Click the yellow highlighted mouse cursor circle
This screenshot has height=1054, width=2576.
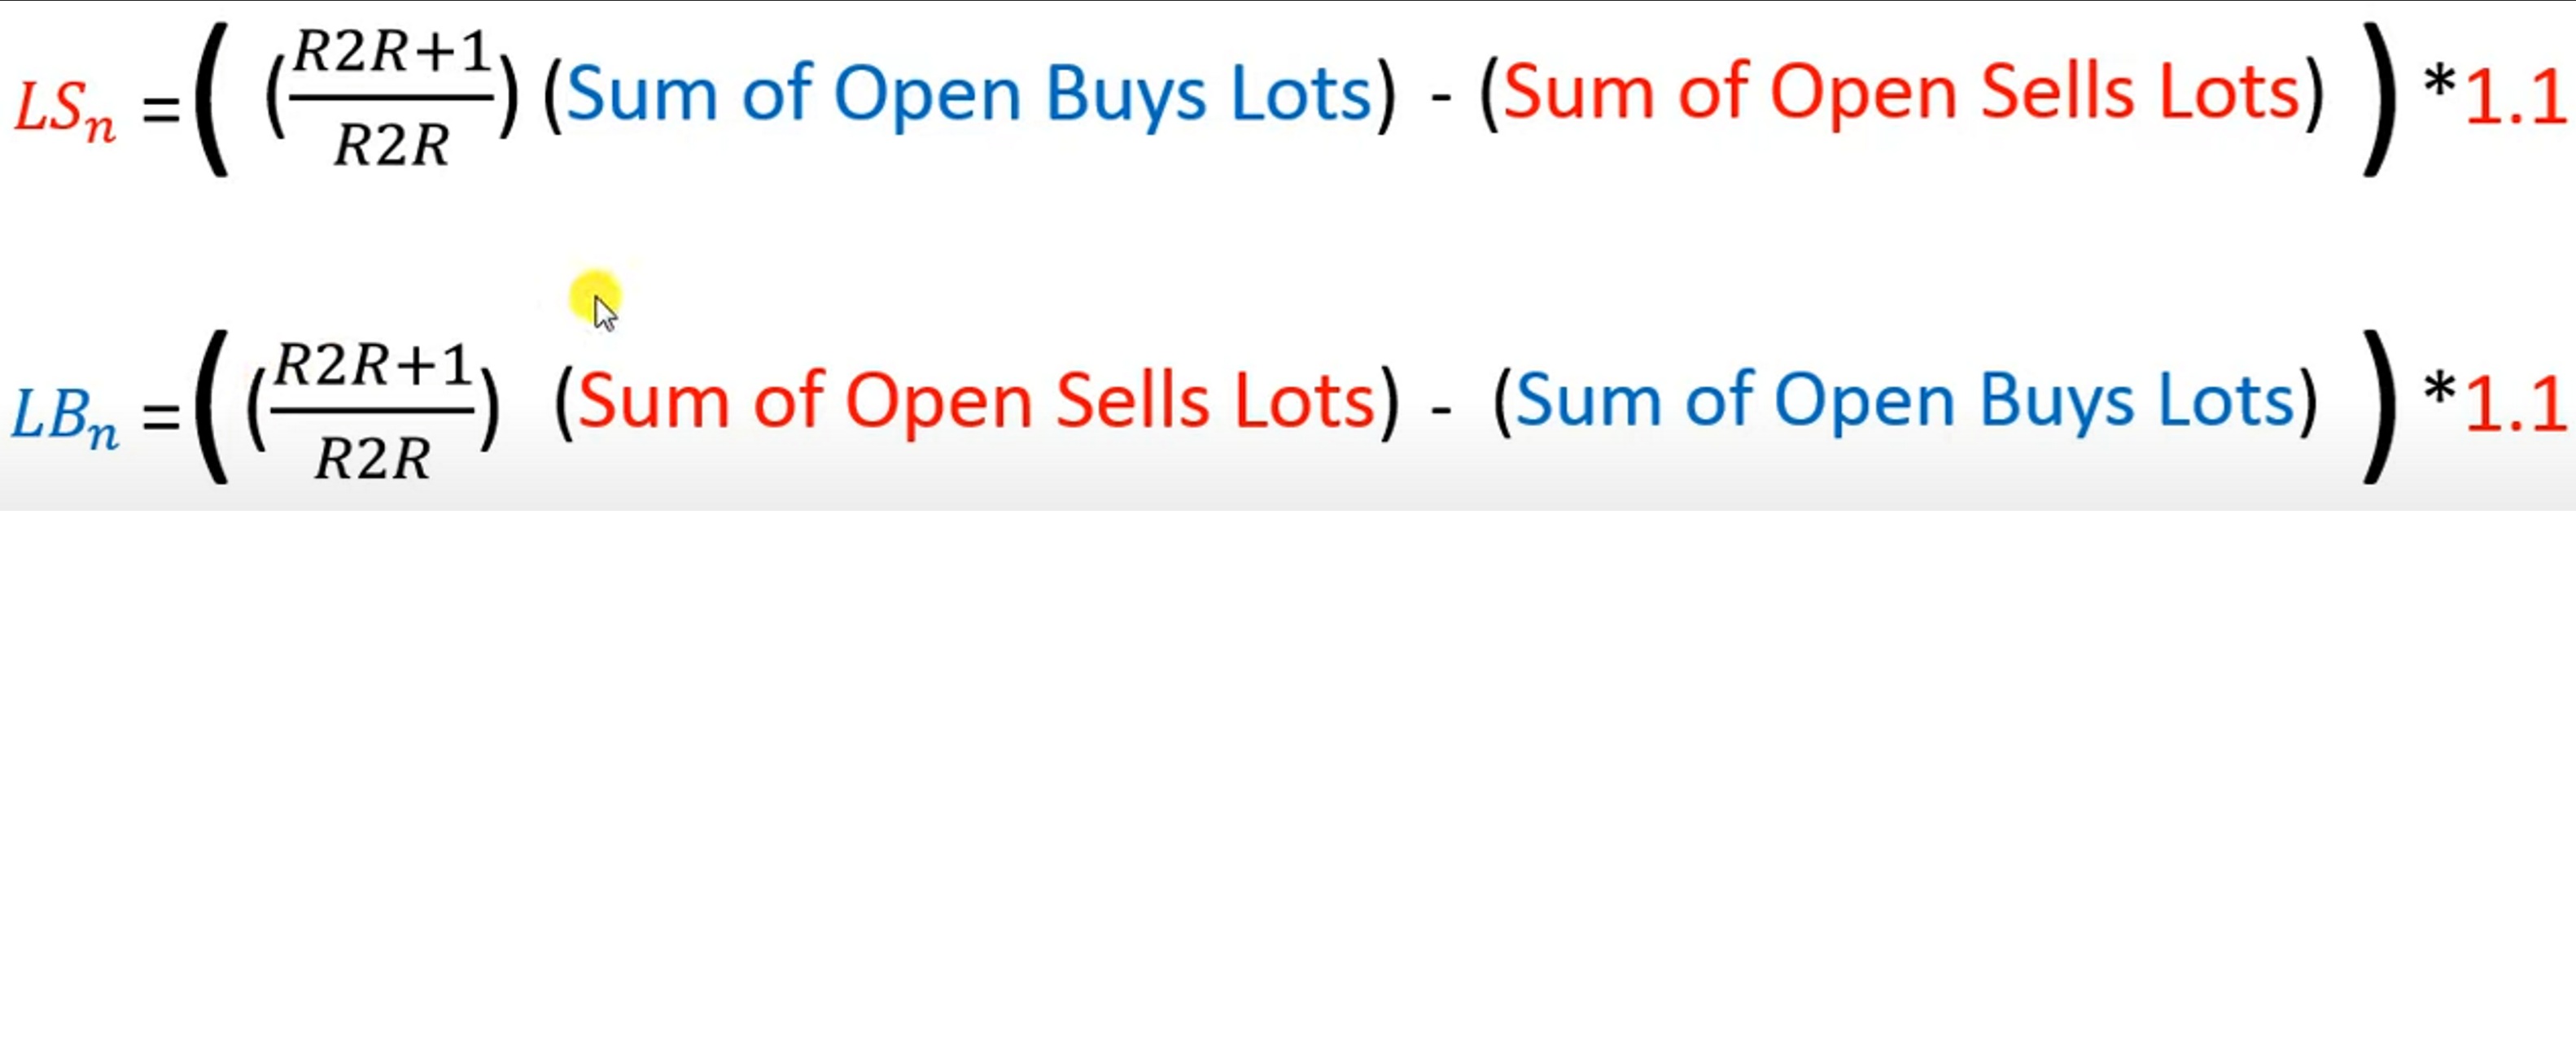[x=595, y=297]
